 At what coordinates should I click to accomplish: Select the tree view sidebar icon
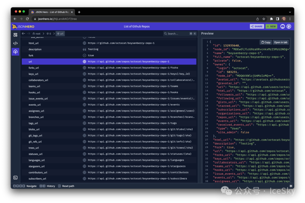pos(16,52)
